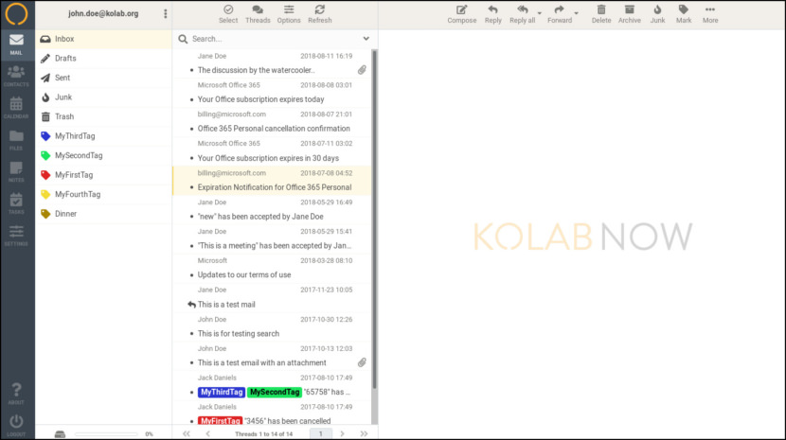This screenshot has height=440, width=786.
Task: Go to the last page arrow
Action: tap(364, 433)
